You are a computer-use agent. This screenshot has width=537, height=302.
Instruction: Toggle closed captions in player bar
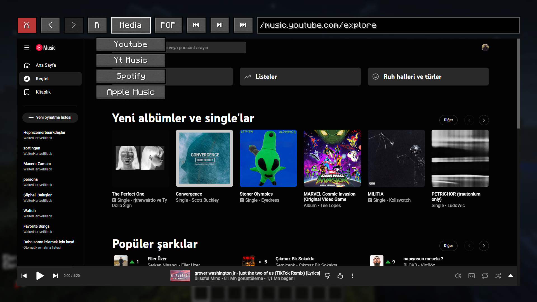tap(472, 276)
